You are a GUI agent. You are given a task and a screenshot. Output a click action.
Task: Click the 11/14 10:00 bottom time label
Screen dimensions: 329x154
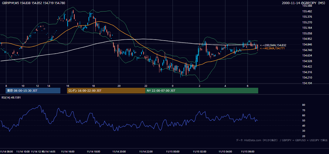pyautogui.click(x=23, y=152)
